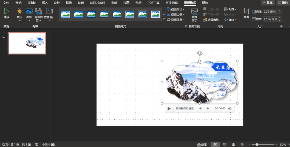Image resolution: width=290 pixels, height=147 pixels.
Task: Switch to reading view in status bar
Action: (x=233, y=145)
